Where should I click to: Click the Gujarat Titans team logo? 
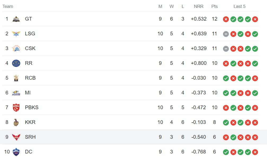(16, 19)
